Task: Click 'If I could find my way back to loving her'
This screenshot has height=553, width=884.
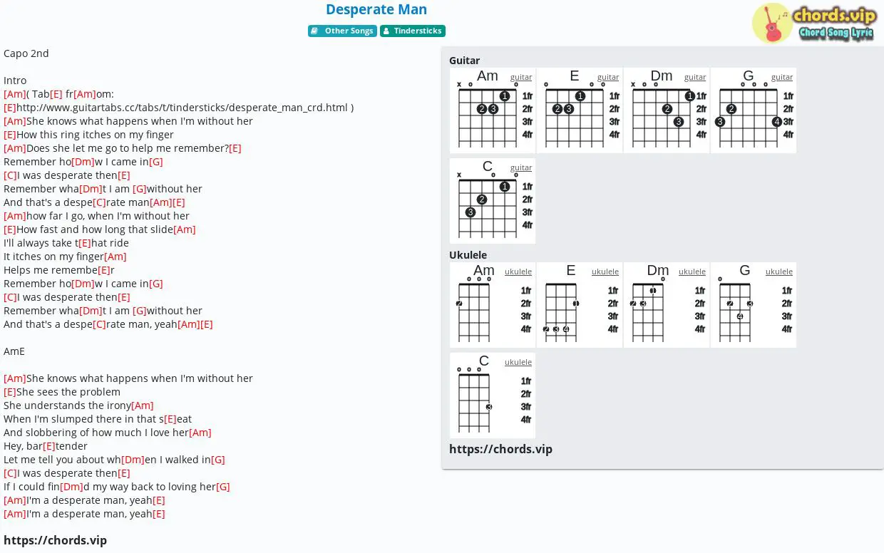Action: pos(117,487)
